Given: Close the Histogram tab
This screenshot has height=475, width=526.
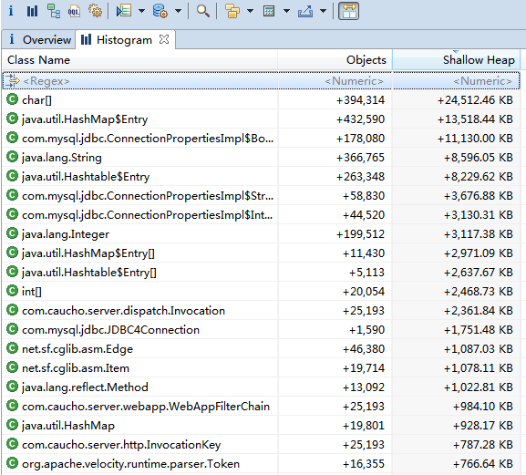Looking at the screenshot, I should click(164, 39).
